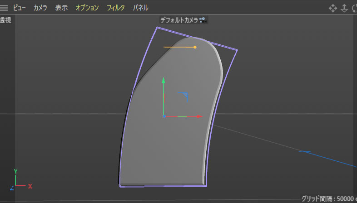Click the デフォルトカメラ camera label
This screenshot has height=203, width=357.
(x=179, y=20)
